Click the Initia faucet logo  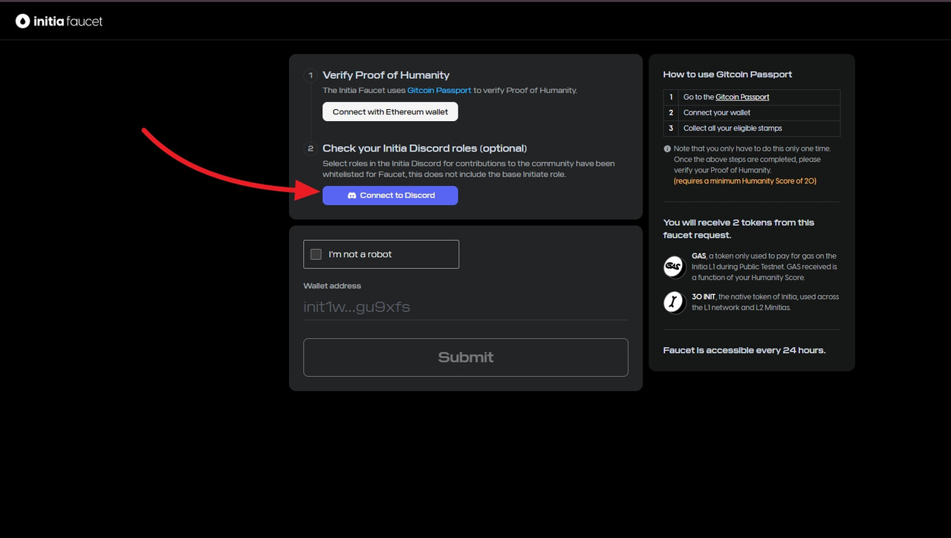pos(59,22)
